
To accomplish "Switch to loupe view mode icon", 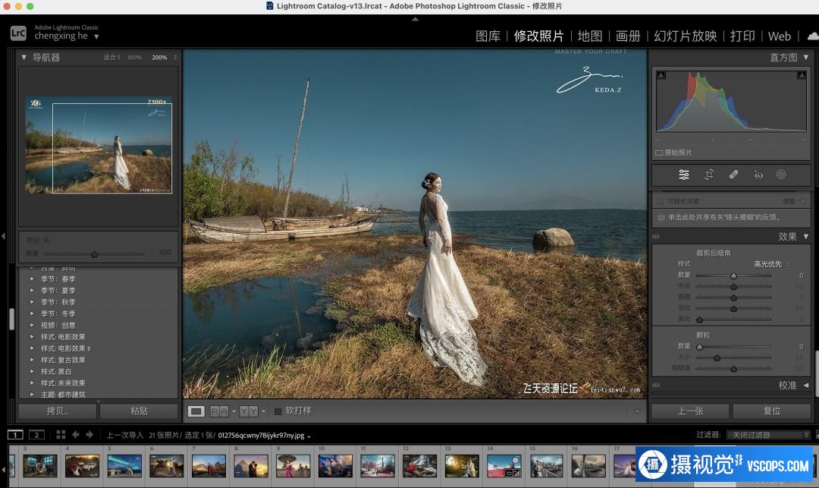I will tap(196, 411).
